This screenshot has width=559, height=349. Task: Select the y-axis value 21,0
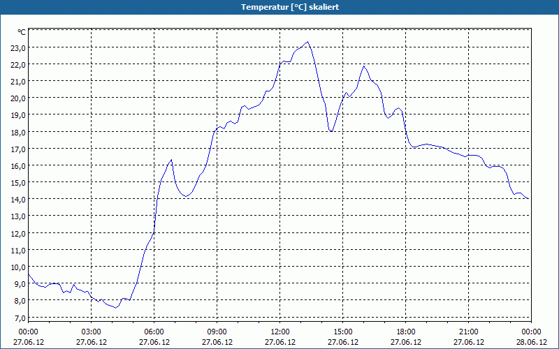pyautogui.click(x=18, y=81)
